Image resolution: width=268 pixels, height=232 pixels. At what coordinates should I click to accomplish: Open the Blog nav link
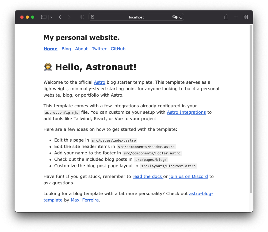66,49
